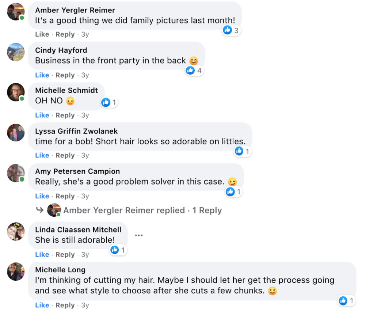Click the thumbs-up reaction beside Michelle Schmidt's comment

coord(109,102)
